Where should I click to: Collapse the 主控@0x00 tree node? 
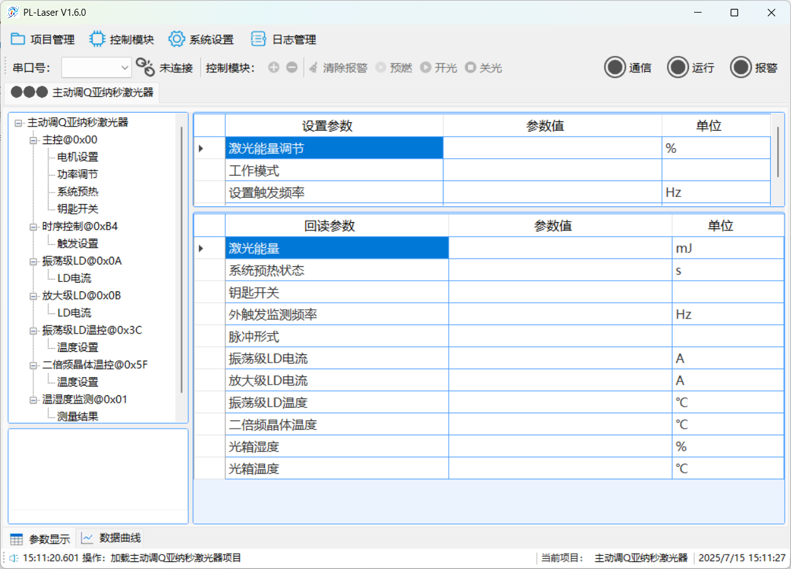(33, 140)
